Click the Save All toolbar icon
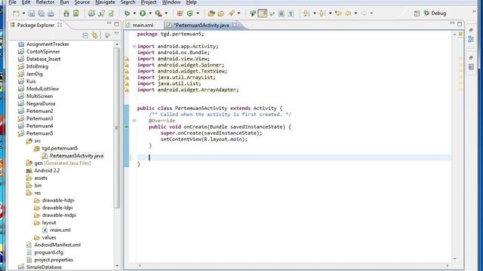The image size is (483, 271). [x=42, y=14]
